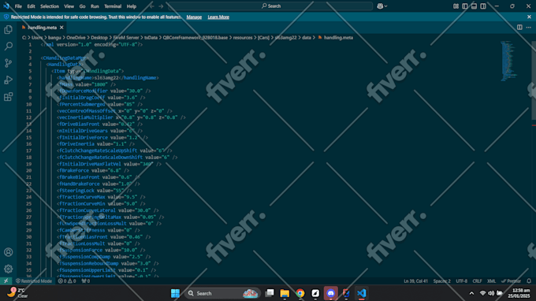Go back with navigation arrow

152,6
